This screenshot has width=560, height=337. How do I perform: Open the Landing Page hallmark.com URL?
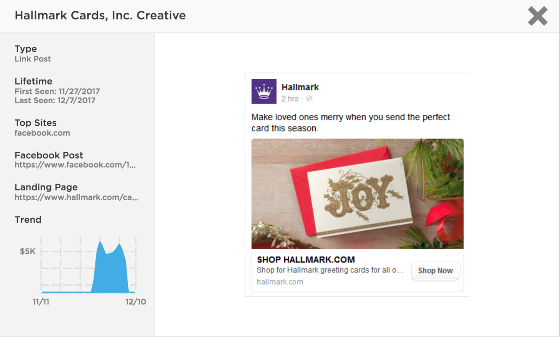pos(75,197)
